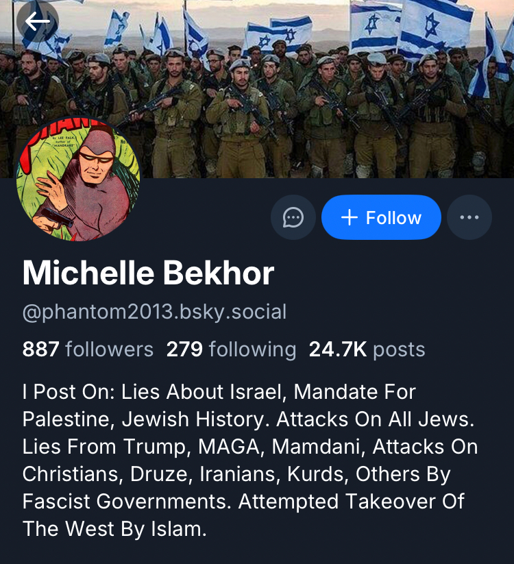This screenshot has width=514, height=564.
Task: Click the last bio line 'The West By Islam'
Action: (x=114, y=529)
